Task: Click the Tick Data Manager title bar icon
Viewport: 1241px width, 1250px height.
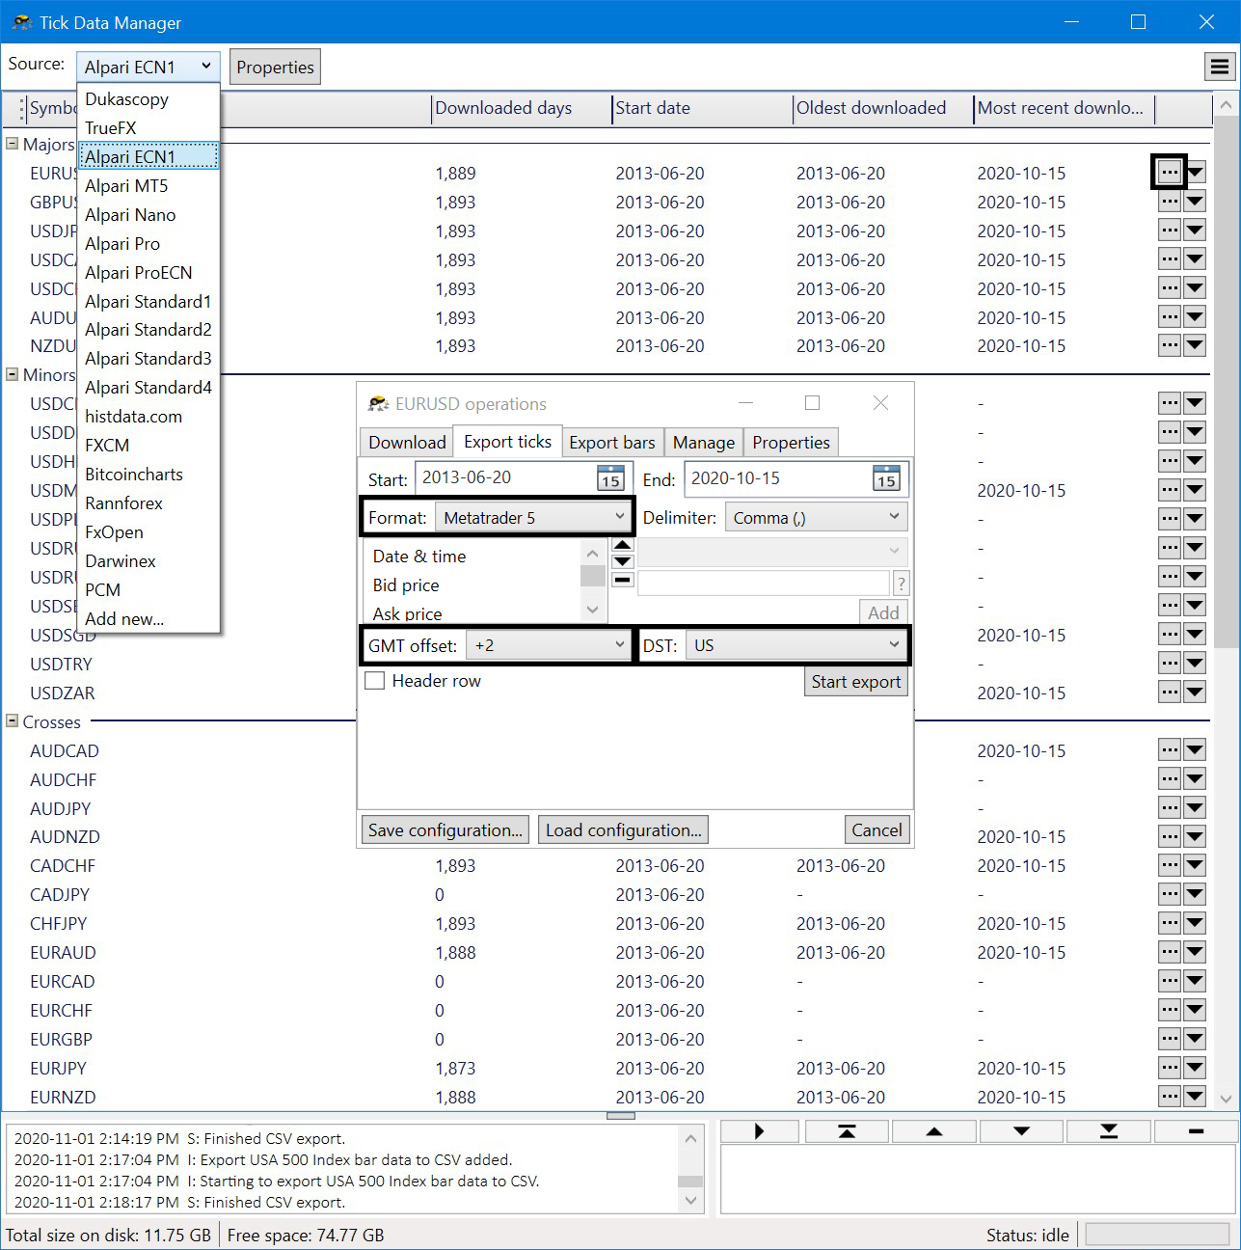Action: click(21, 21)
